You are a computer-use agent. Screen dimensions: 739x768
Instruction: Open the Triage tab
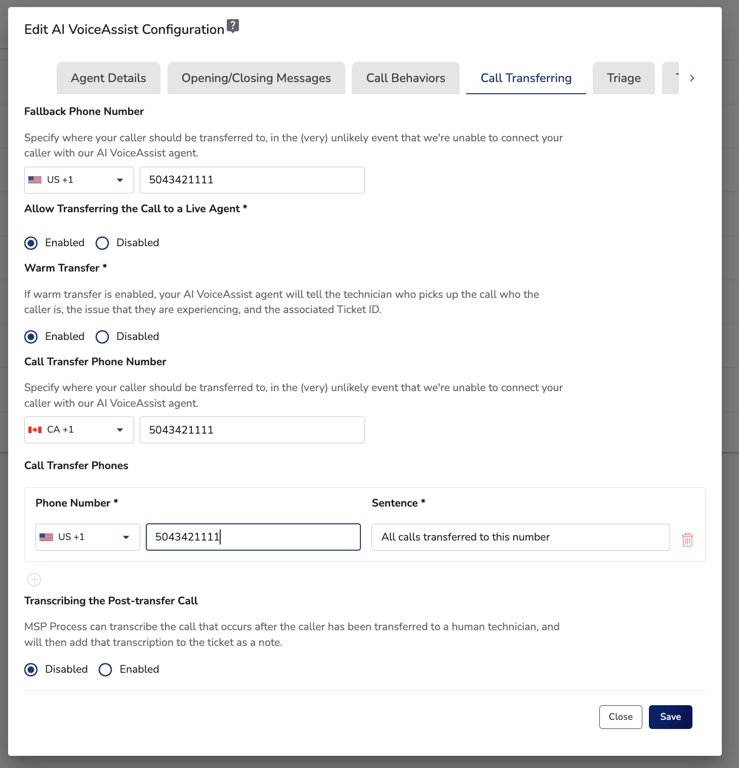click(x=624, y=78)
